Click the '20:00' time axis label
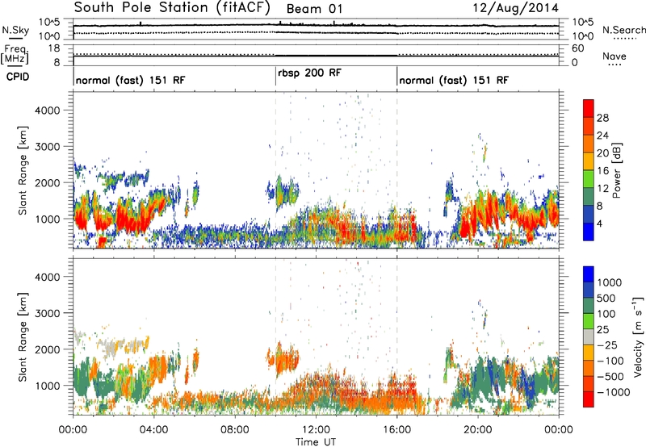The height and width of the screenshot is (447, 646). 478,430
